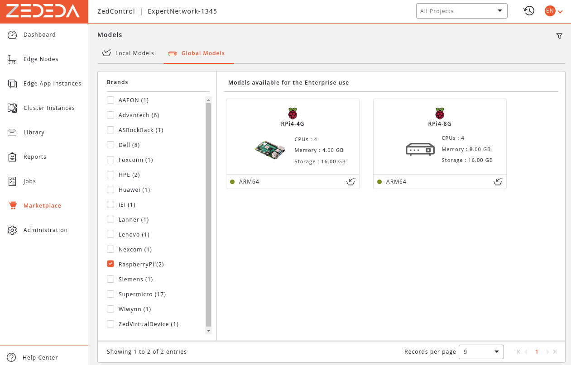Open the models filter funnel icon

pyautogui.click(x=559, y=36)
